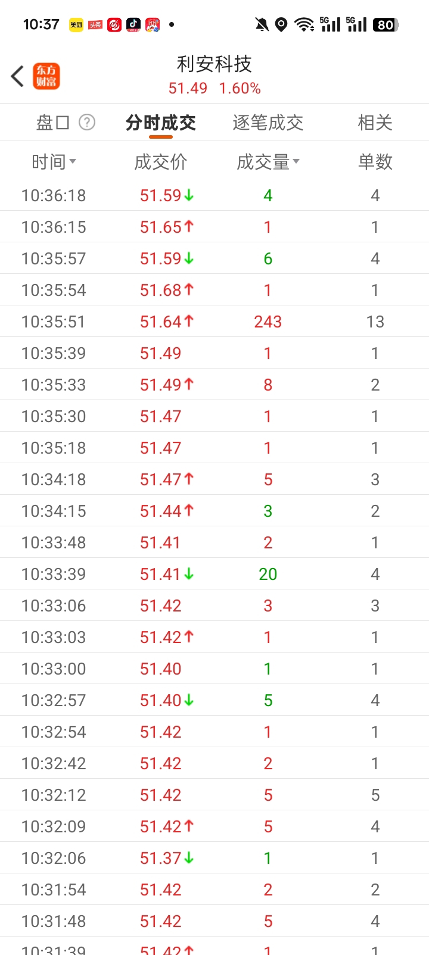Tap the muted bell icon in status bar
429x955 pixels.
pos(262,24)
